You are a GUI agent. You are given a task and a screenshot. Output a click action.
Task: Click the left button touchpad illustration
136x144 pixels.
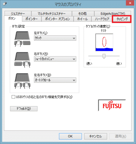click(22, 39)
